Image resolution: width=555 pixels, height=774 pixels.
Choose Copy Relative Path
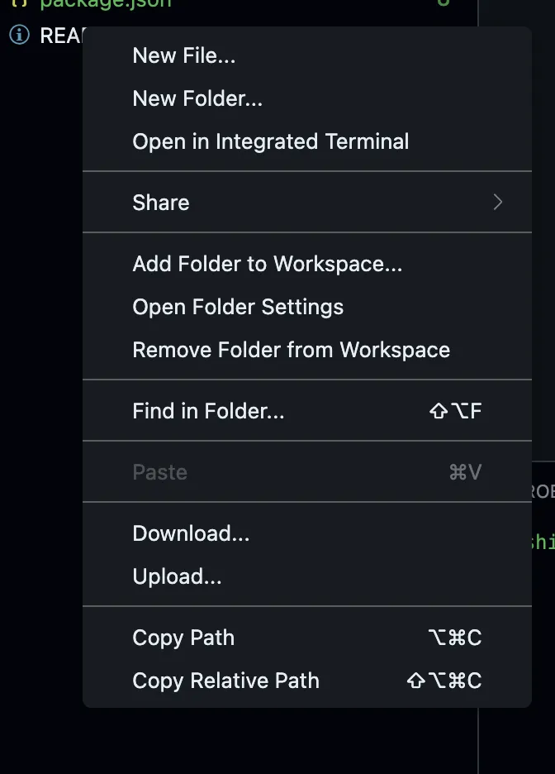coord(225,681)
